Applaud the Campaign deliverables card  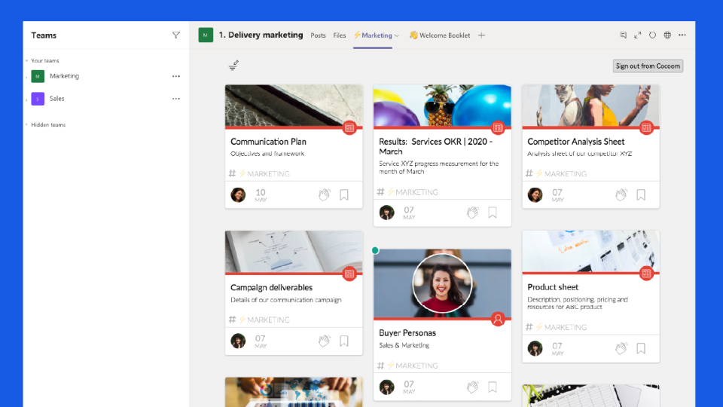click(325, 341)
